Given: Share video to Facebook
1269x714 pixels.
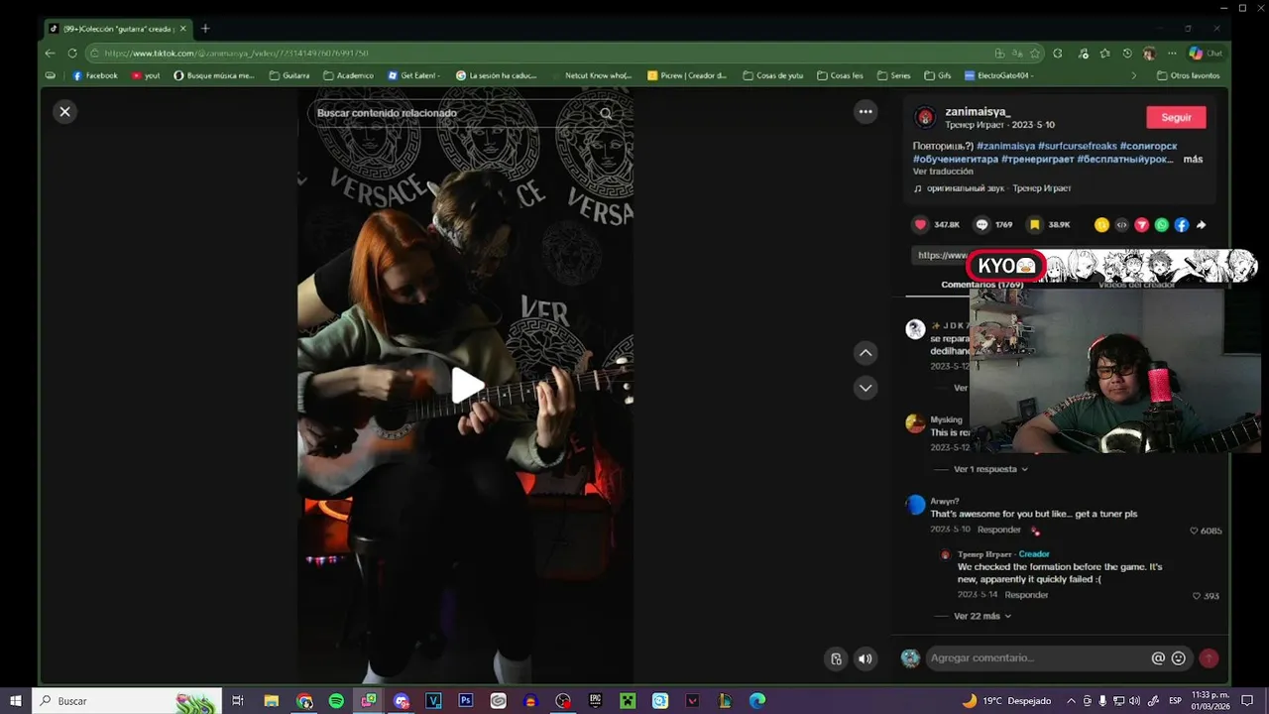Looking at the screenshot, I should 1181,225.
